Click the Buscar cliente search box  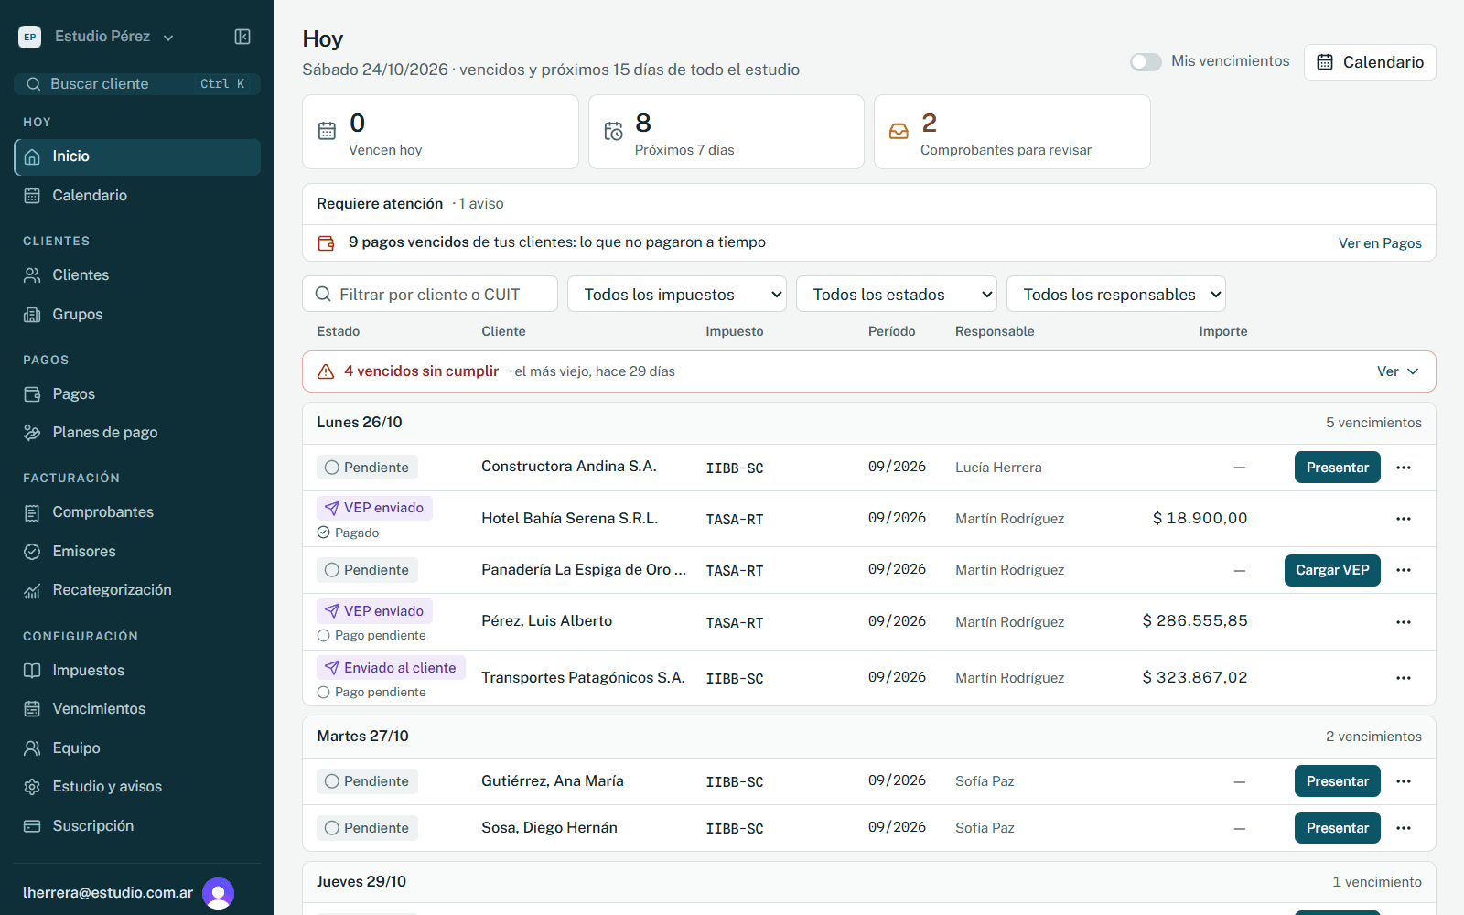tap(137, 84)
